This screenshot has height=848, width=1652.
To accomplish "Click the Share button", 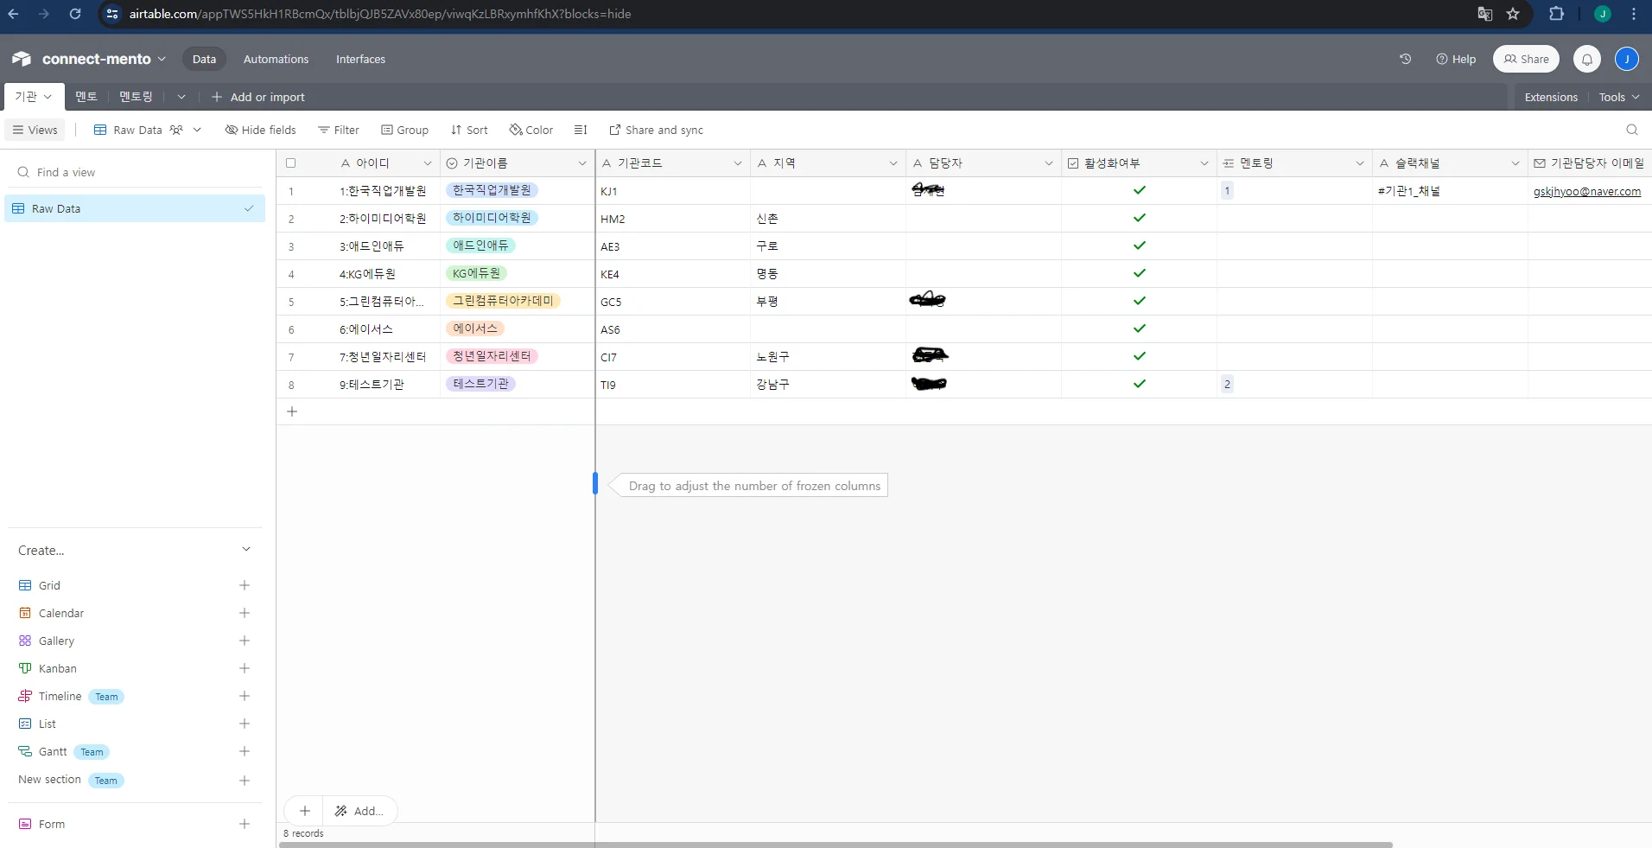I will pos(1526,59).
